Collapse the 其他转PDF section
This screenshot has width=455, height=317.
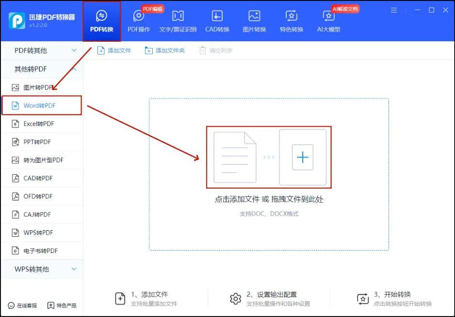coord(42,69)
